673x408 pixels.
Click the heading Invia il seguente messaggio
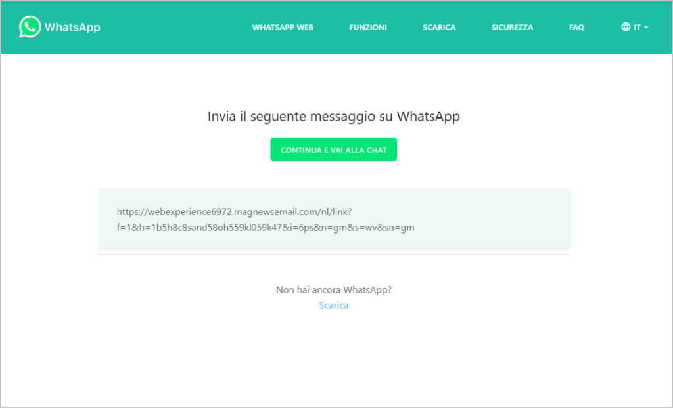[333, 116]
